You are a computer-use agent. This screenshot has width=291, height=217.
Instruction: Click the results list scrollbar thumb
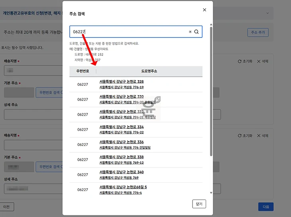click(211, 91)
